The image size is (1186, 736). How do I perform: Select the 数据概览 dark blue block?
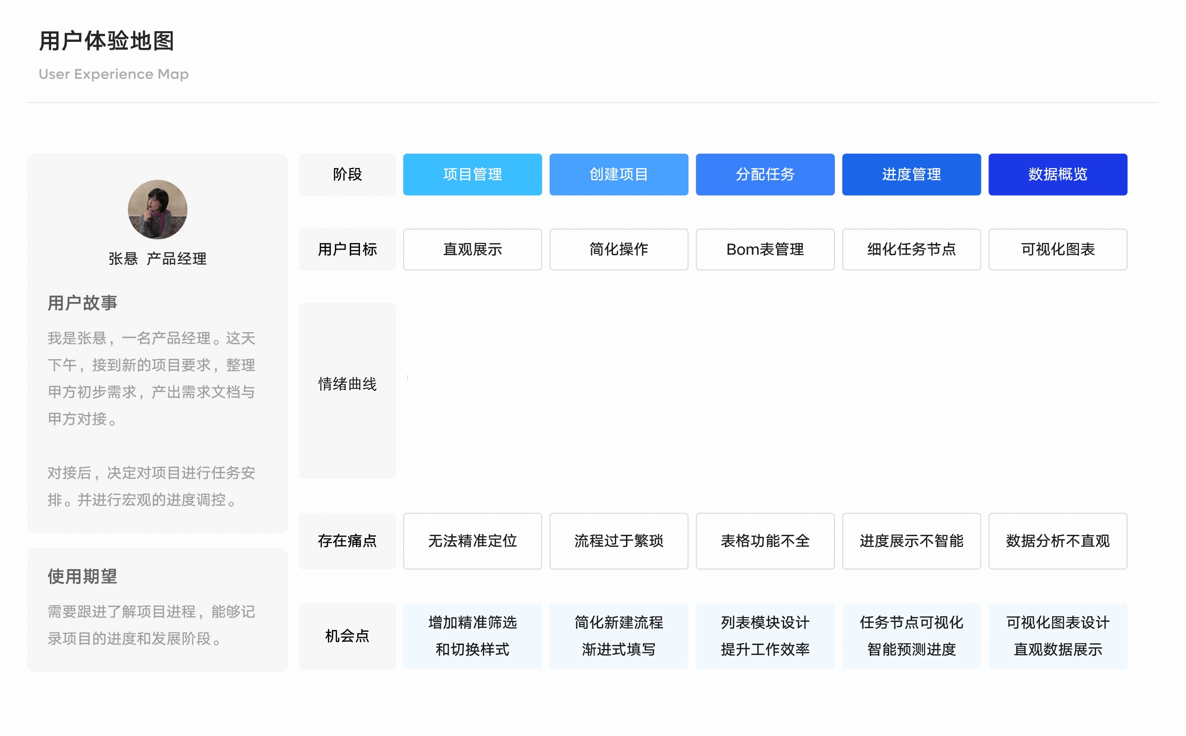click(1057, 174)
